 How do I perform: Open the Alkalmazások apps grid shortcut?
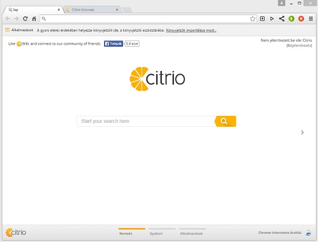tap(19, 30)
